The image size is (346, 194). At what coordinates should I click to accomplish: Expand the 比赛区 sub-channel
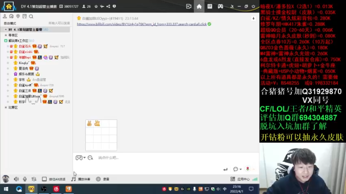click(6, 107)
